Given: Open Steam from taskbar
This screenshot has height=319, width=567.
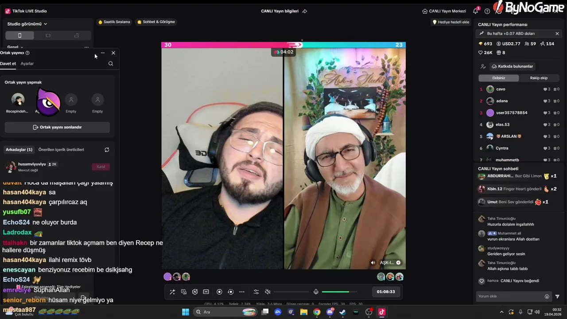Looking at the screenshot, I should coord(343,312).
